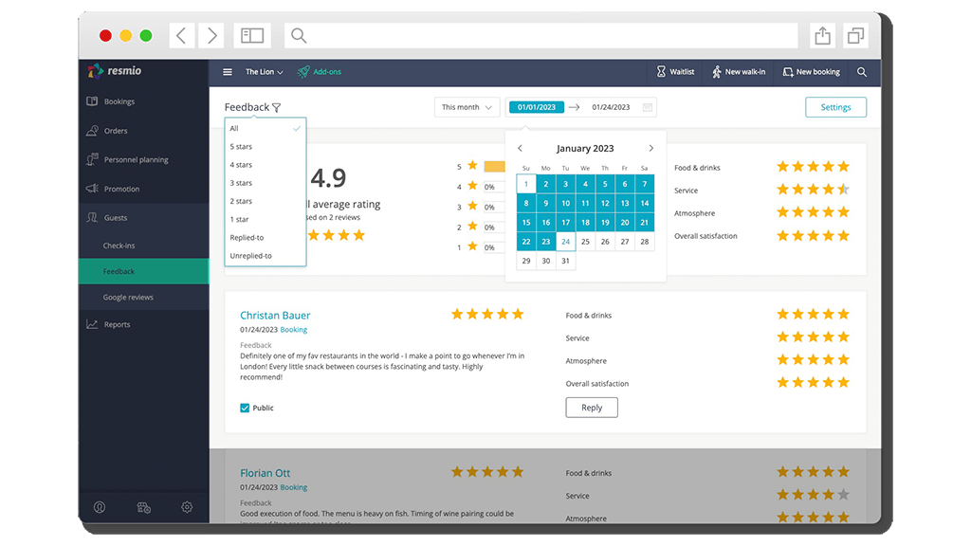Click the Feedback filter funnel icon
971x546 pixels.
pyautogui.click(x=276, y=107)
